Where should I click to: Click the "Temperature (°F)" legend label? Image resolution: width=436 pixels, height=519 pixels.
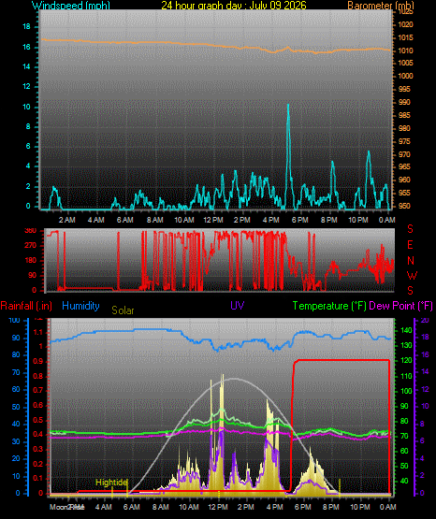(329, 306)
